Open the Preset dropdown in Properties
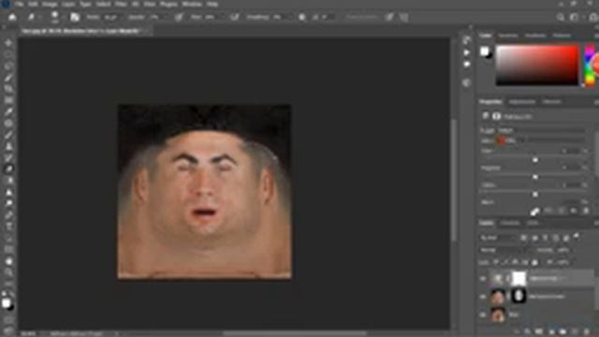Screen dimensions: 599x337 click(541, 130)
